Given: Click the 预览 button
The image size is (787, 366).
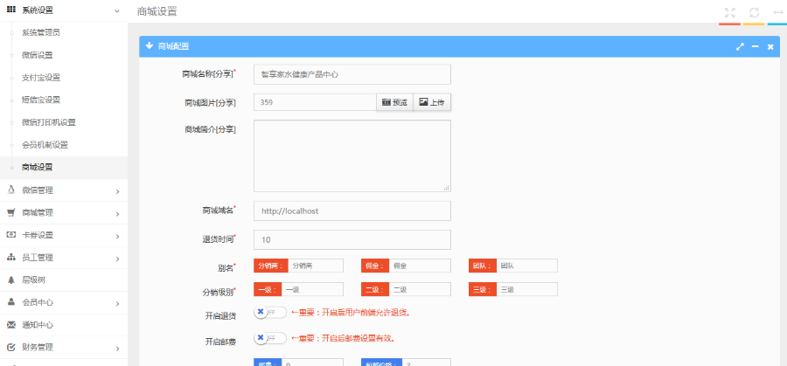Looking at the screenshot, I should 394,102.
